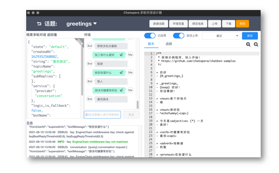The image size is (279, 173).
Task: Click the GitHub chatbot-samples URL in script
Action: point(198,61)
